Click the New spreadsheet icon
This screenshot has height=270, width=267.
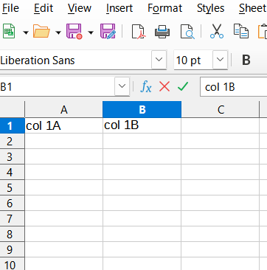coord(9,31)
